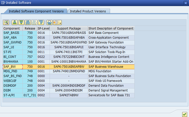The image size is (189, 117).
Task: Click the Cross-Application Component description
Action: (111, 38)
